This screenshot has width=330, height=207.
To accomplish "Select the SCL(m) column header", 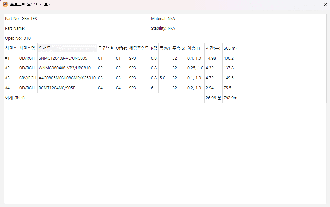I will 230,48.
